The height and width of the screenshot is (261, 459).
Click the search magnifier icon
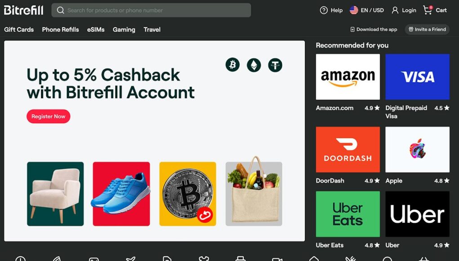click(x=61, y=10)
